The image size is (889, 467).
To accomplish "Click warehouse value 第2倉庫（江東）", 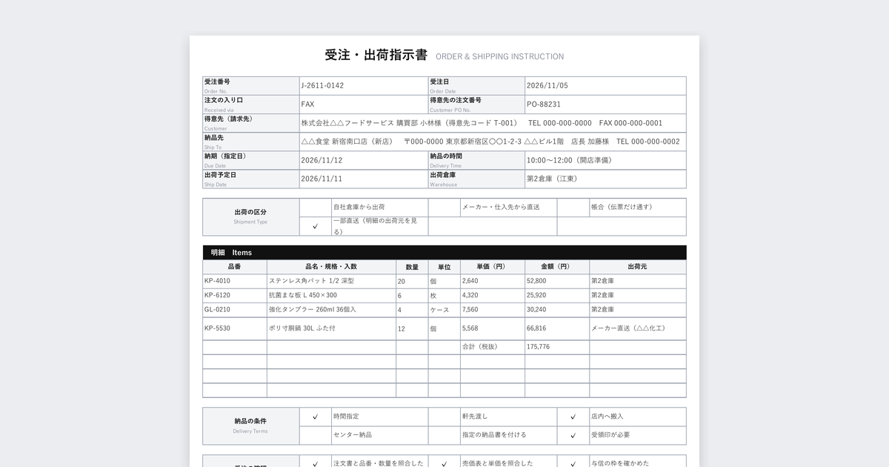I will click(x=552, y=179).
